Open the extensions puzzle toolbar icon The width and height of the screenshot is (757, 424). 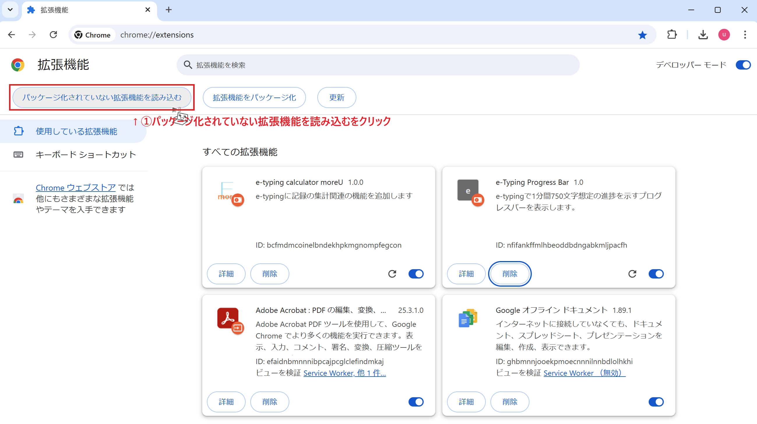(672, 35)
